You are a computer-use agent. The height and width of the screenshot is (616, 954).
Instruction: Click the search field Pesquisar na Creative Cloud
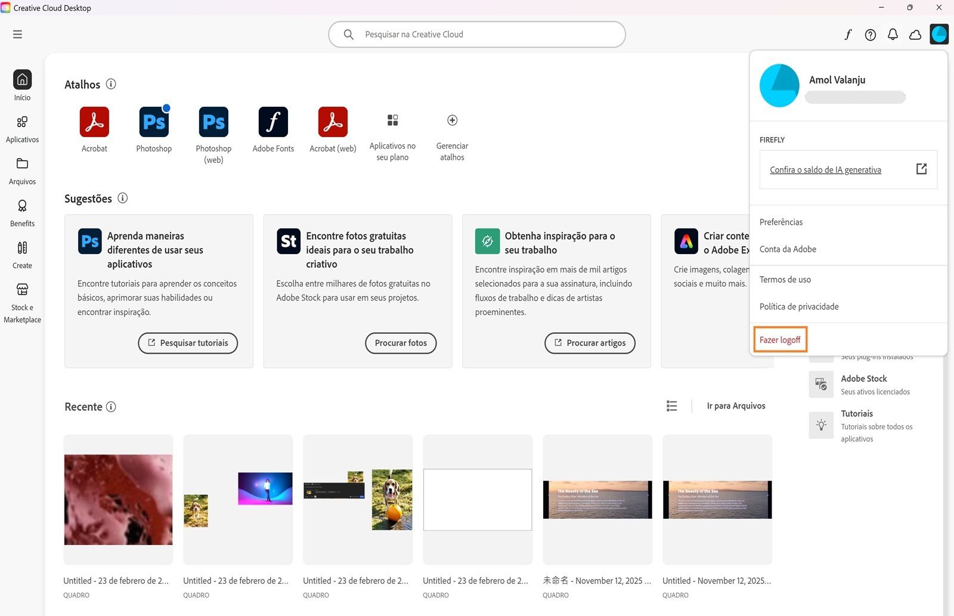477,35
